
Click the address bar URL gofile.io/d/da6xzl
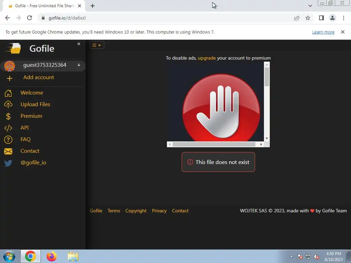pos(67,18)
